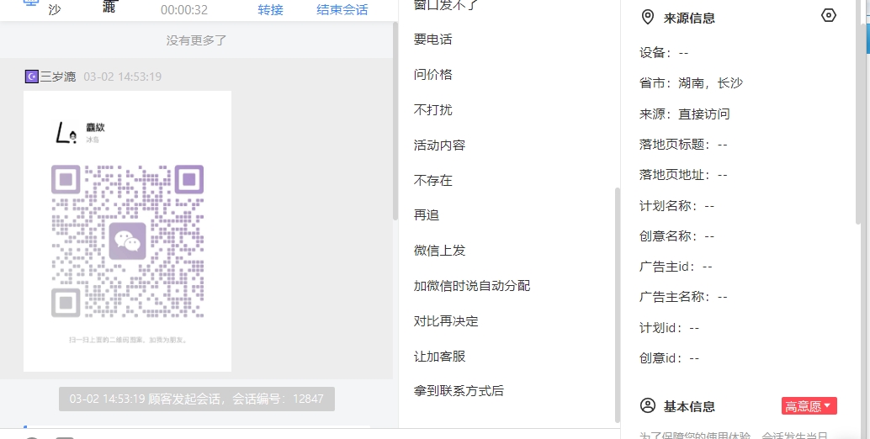The image size is (870, 439).
Task: Click the 计划id info row
Action: (x=669, y=328)
